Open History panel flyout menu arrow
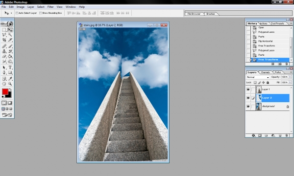Image resolution: width=294 pixels, height=176 pixels. [291, 23]
